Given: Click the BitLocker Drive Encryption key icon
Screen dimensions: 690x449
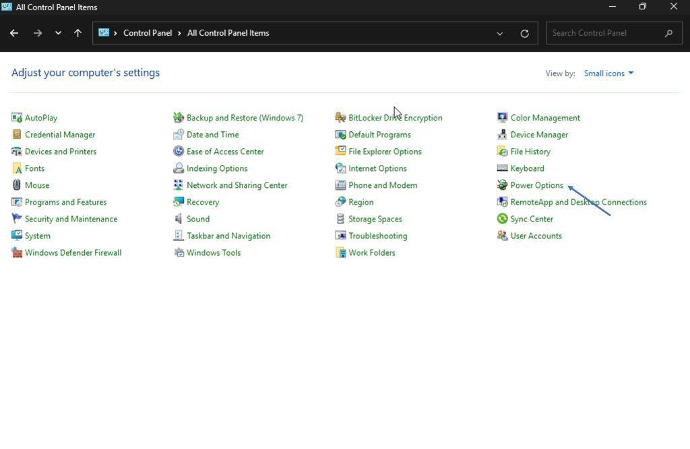Looking at the screenshot, I should (340, 117).
